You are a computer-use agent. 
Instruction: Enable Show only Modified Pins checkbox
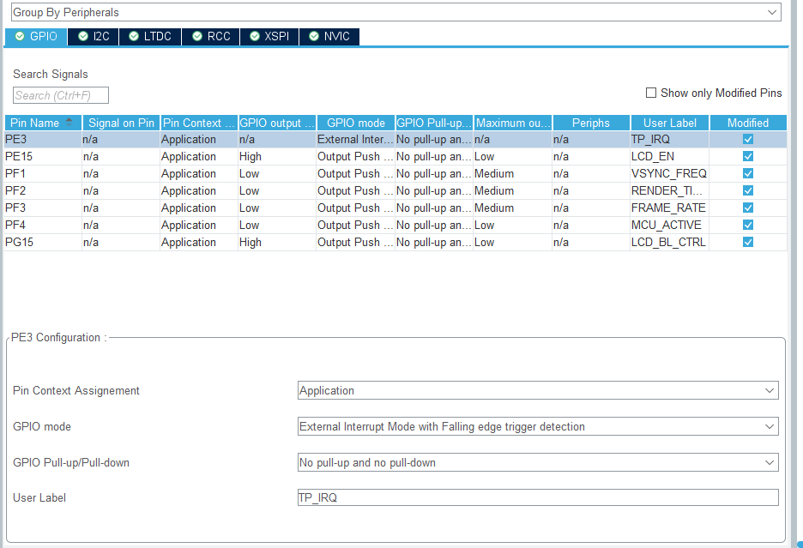pos(651,93)
